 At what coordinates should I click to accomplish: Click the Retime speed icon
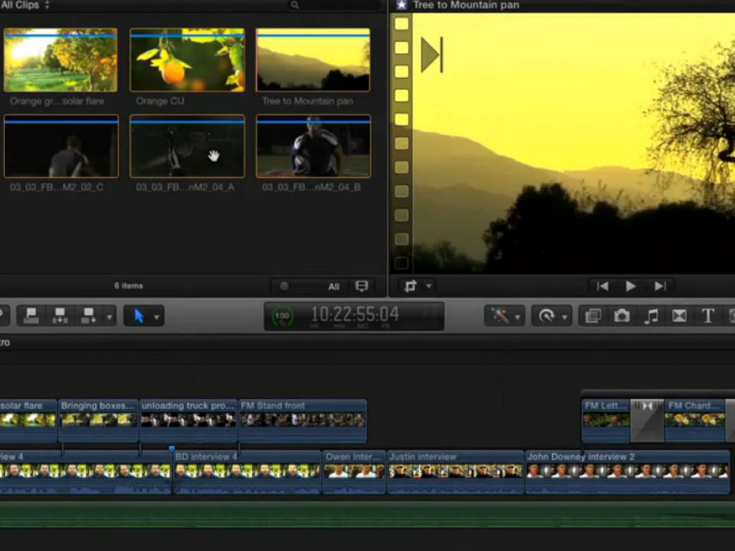(x=546, y=316)
